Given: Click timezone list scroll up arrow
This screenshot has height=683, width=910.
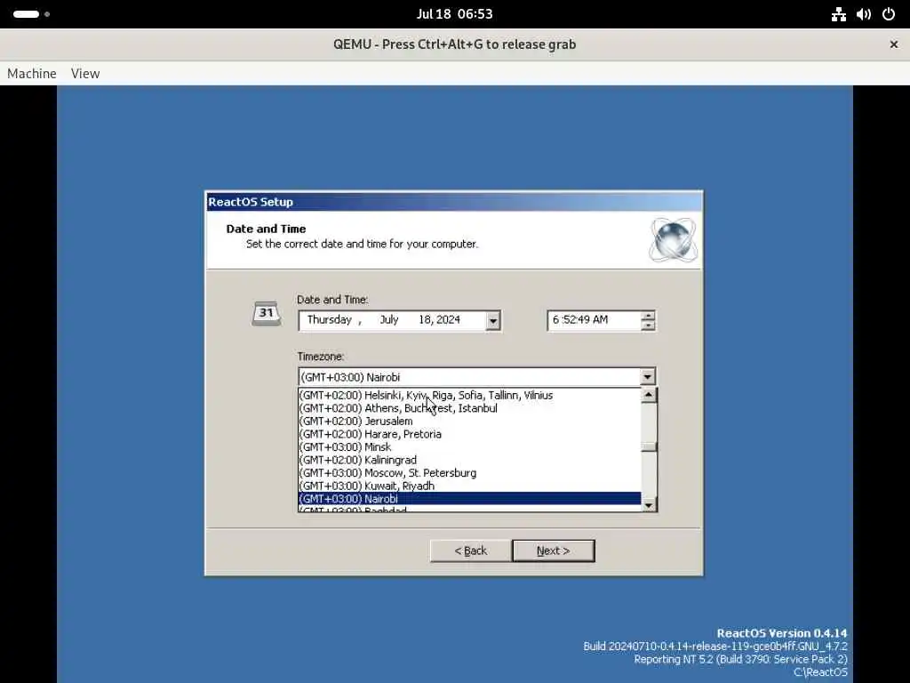Looking at the screenshot, I should (648, 396).
